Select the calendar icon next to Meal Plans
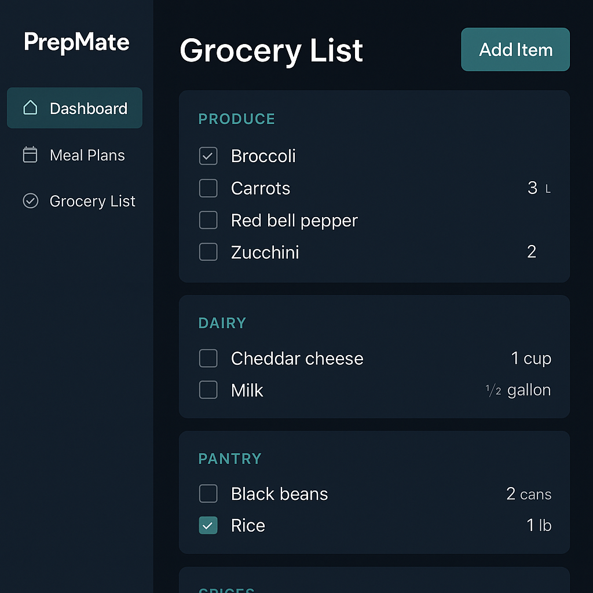The height and width of the screenshot is (593, 593). (x=30, y=155)
